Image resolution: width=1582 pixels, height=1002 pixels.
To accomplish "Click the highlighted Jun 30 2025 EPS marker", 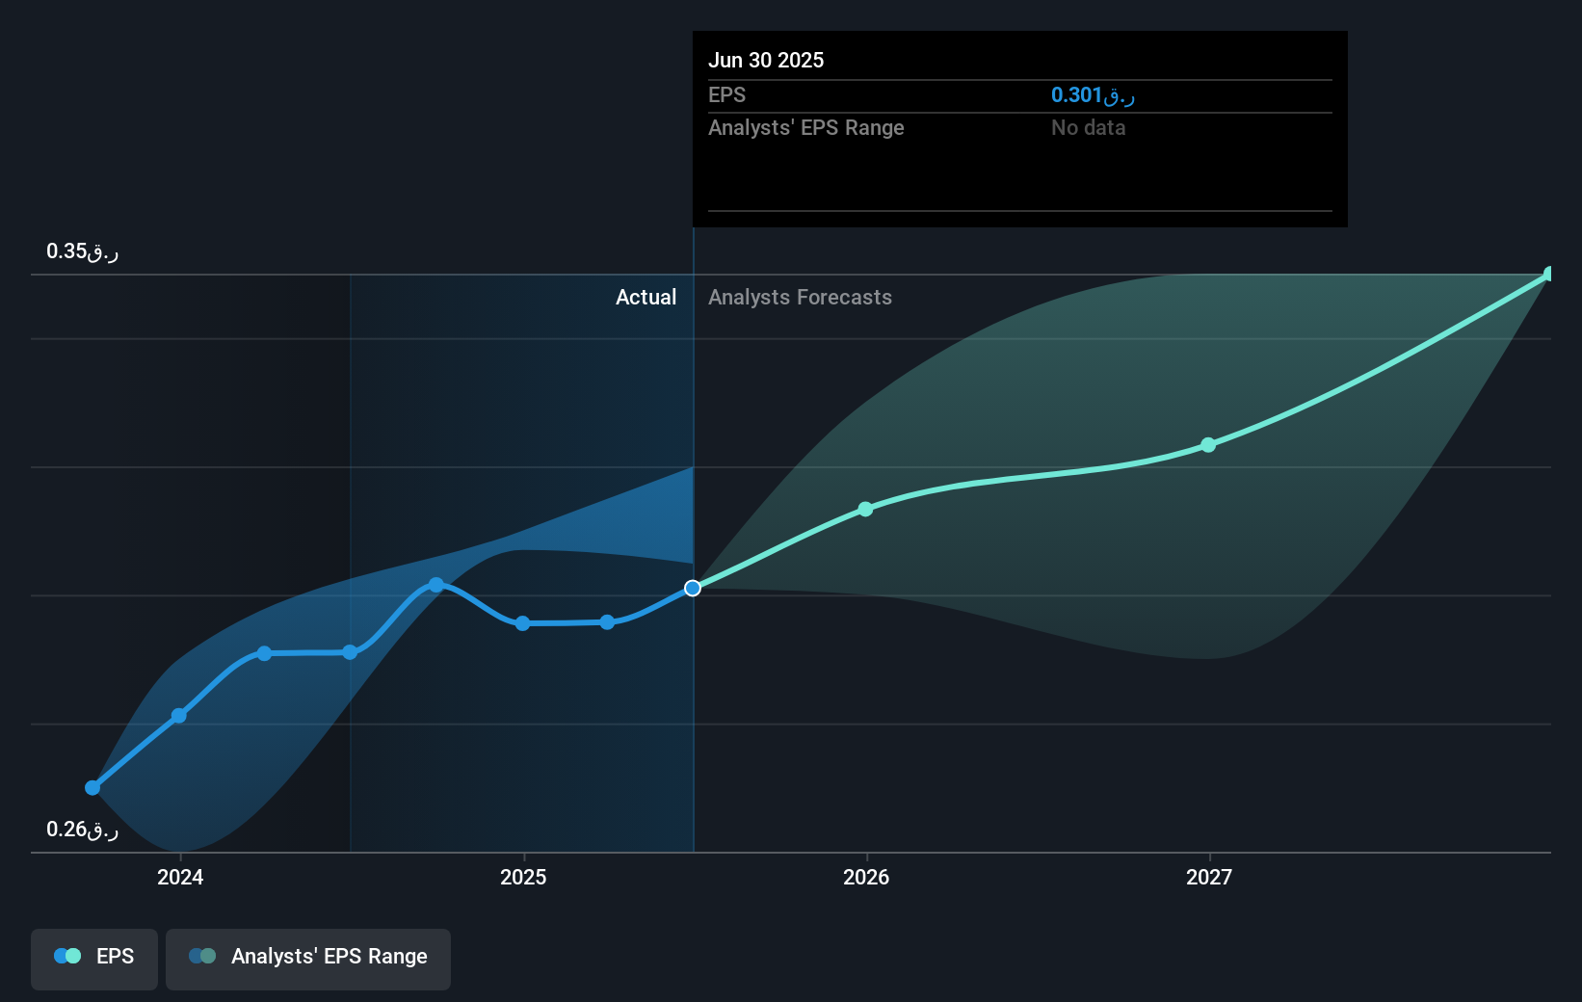I will (693, 588).
